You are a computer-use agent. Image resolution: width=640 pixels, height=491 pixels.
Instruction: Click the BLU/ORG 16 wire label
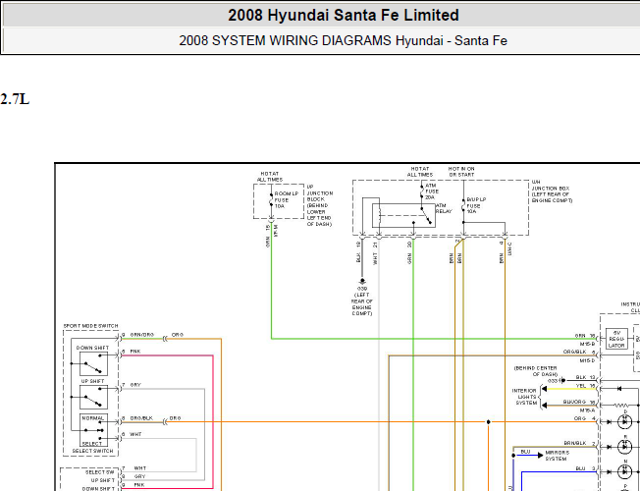tap(579, 402)
